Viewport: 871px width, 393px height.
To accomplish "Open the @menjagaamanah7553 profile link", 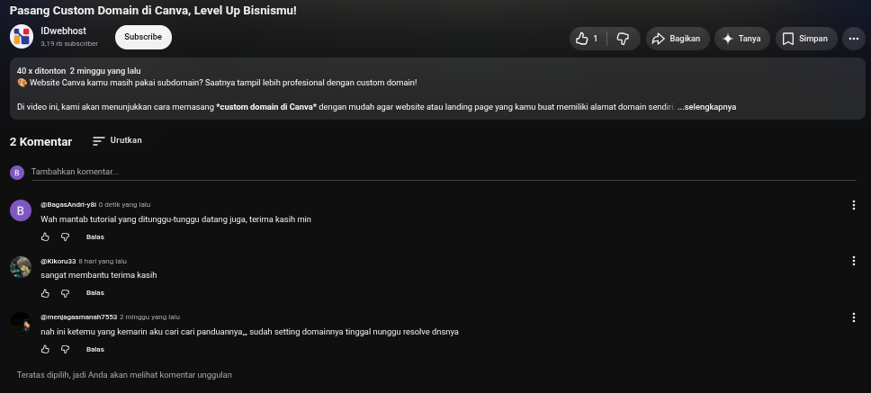I will 79,317.
